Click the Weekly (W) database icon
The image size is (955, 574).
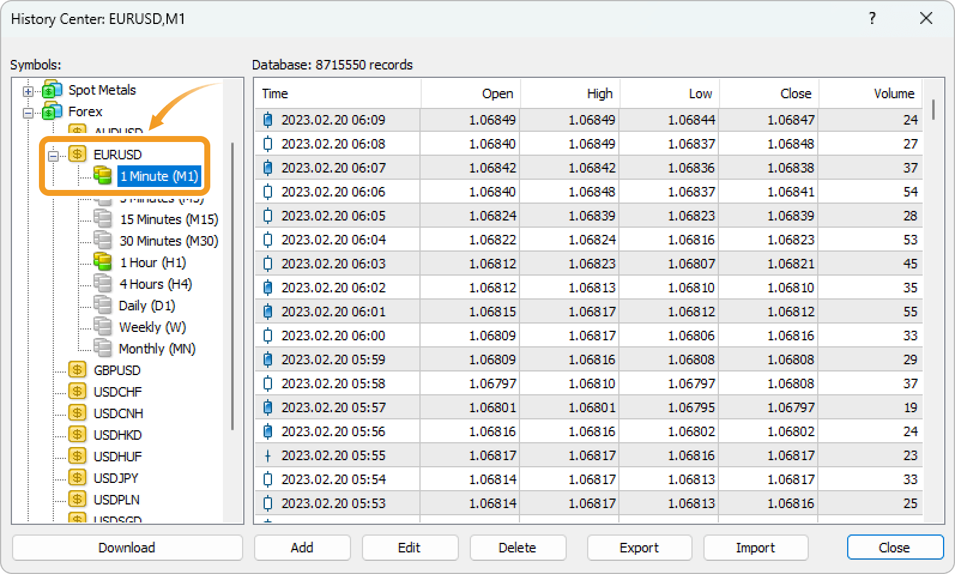[x=102, y=327]
